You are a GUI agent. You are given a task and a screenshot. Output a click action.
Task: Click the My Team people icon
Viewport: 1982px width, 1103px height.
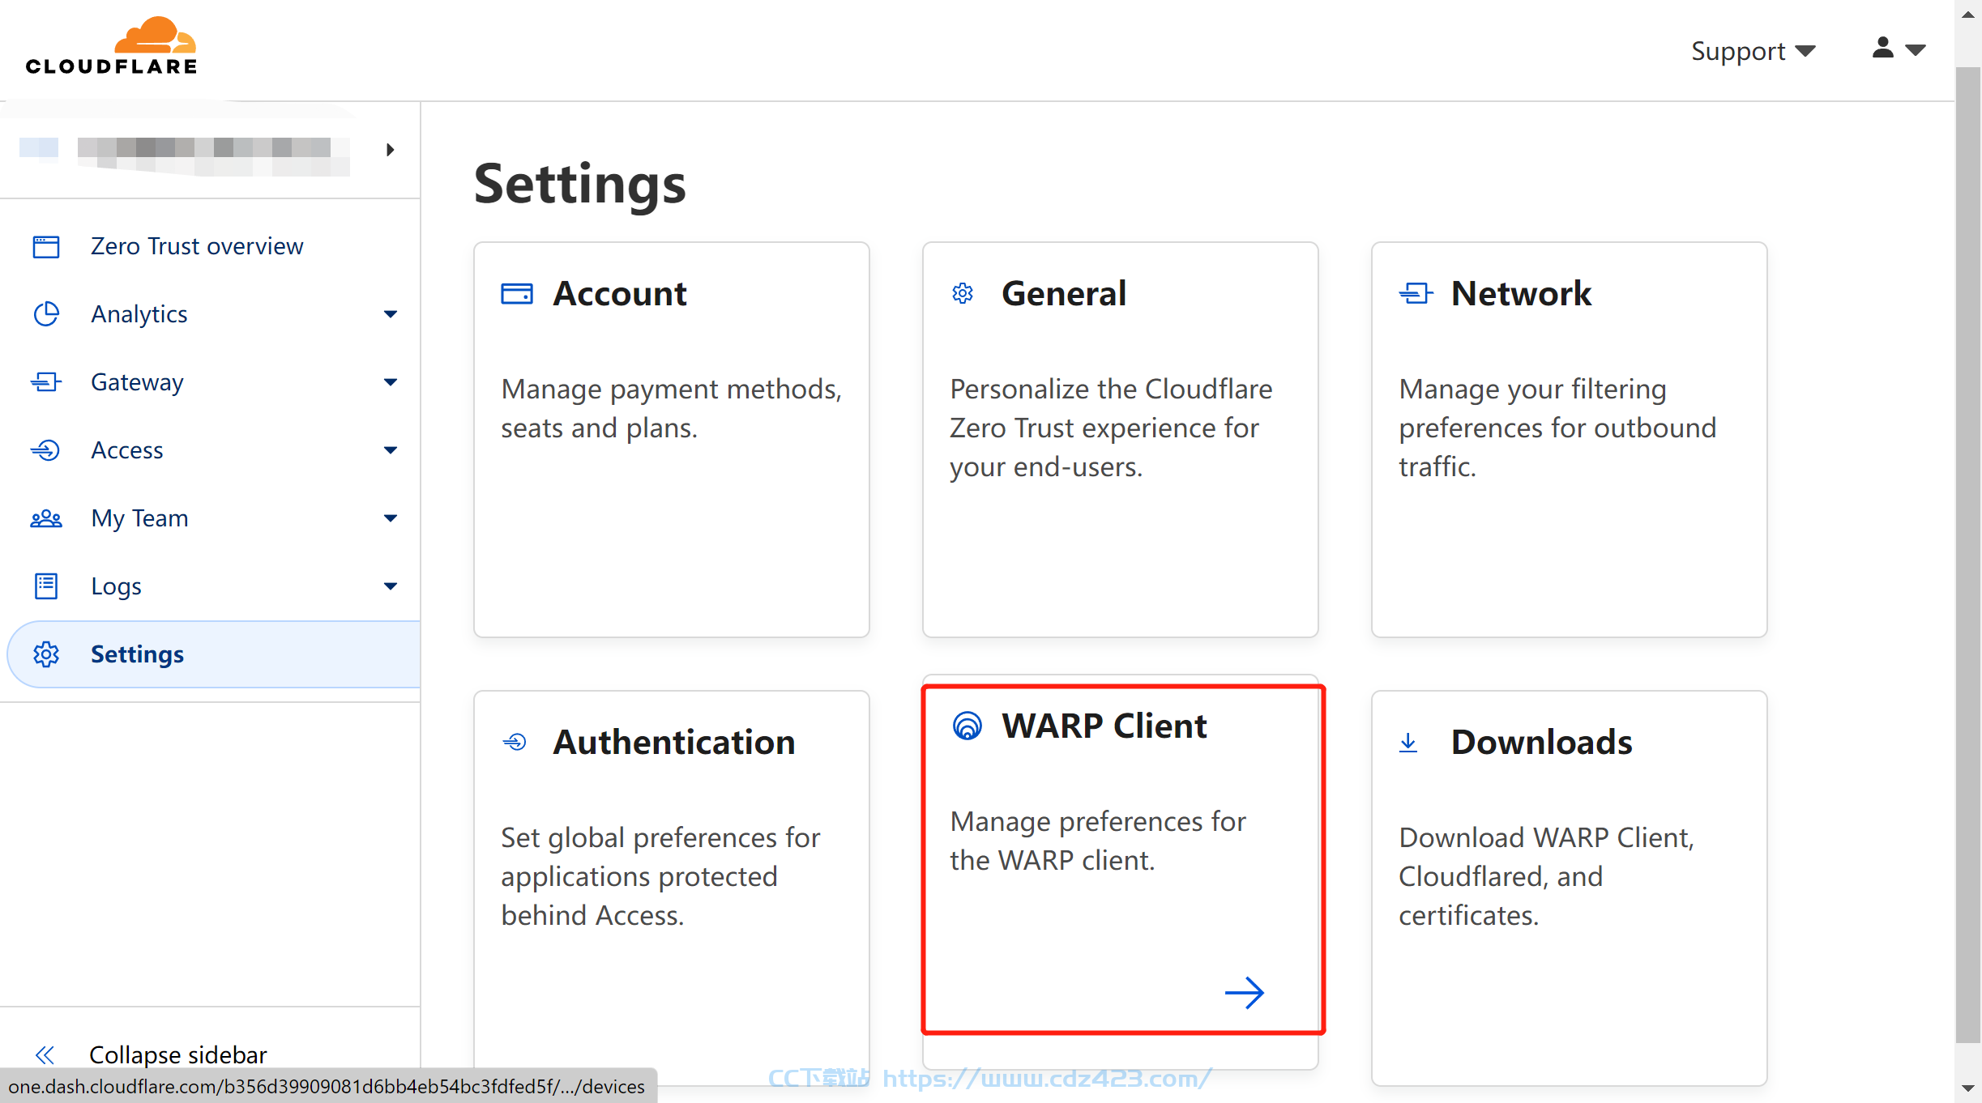46,518
